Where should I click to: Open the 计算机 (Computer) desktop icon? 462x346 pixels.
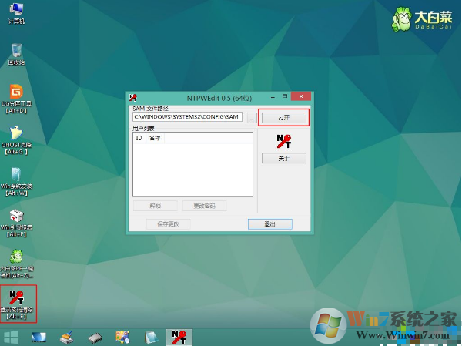click(x=15, y=11)
